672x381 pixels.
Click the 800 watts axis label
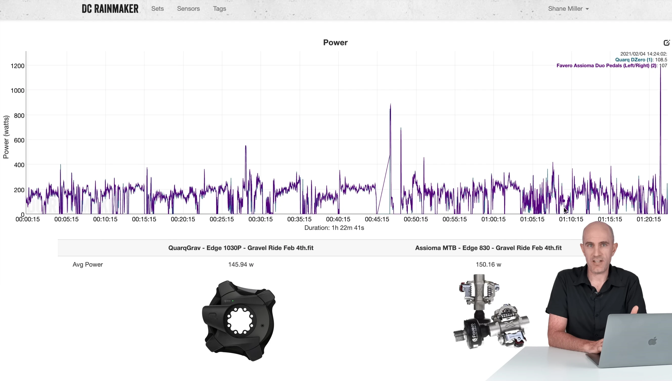tap(19, 116)
